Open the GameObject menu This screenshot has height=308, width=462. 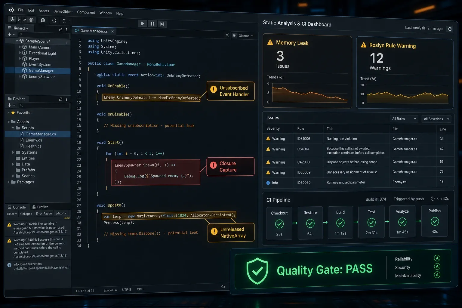click(x=63, y=11)
